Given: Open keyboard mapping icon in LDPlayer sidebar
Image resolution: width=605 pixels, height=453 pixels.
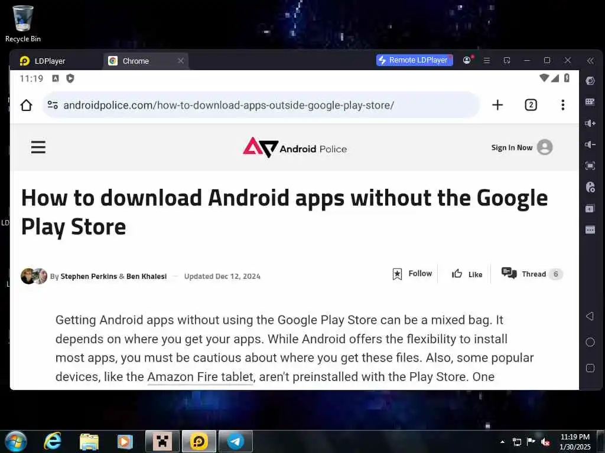Looking at the screenshot, I should pyautogui.click(x=590, y=101).
